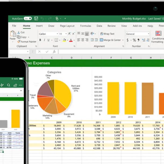
Task: Click the Redo arrow
Action: [x=50, y=19]
